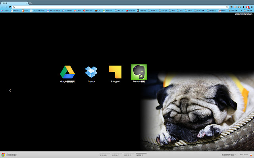Open the recently closed tabs dropdown

click(229, 155)
